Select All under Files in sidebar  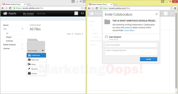[7, 33]
